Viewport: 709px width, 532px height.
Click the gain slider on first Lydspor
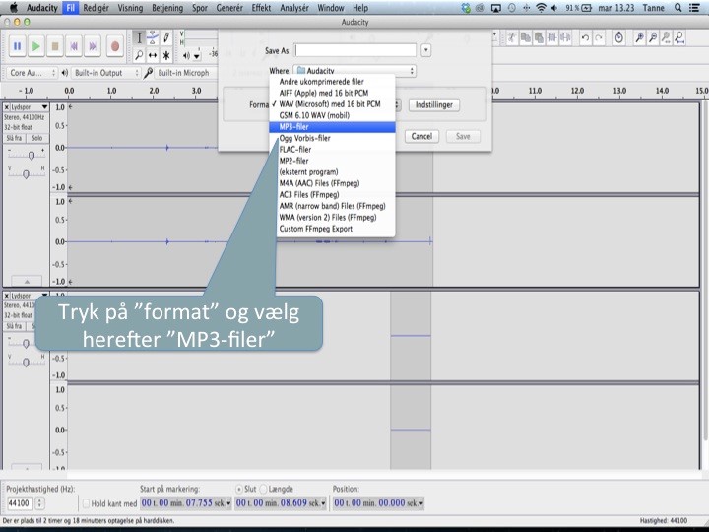(32, 156)
